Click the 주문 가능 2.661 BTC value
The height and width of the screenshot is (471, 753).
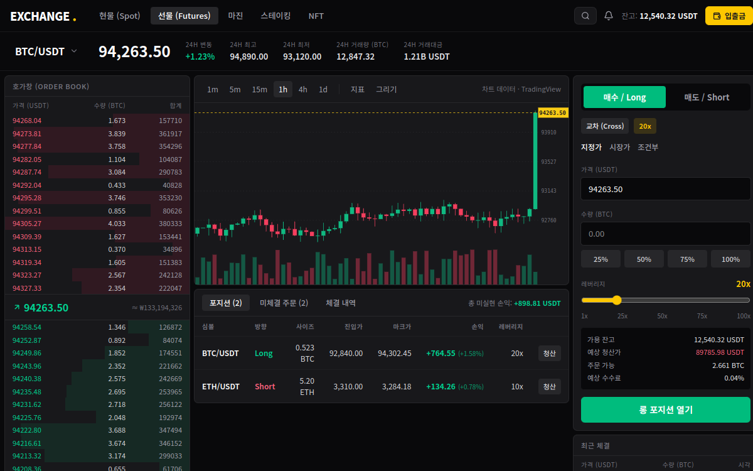(x=728, y=365)
